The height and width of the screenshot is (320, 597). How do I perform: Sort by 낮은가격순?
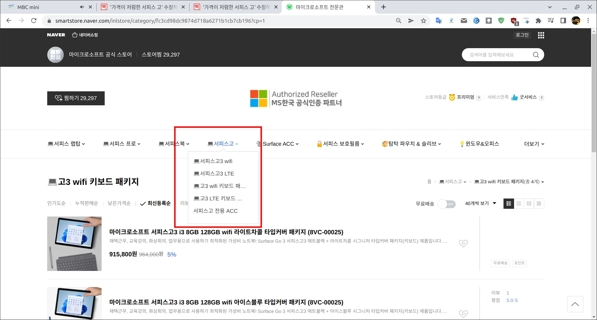point(119,203)
